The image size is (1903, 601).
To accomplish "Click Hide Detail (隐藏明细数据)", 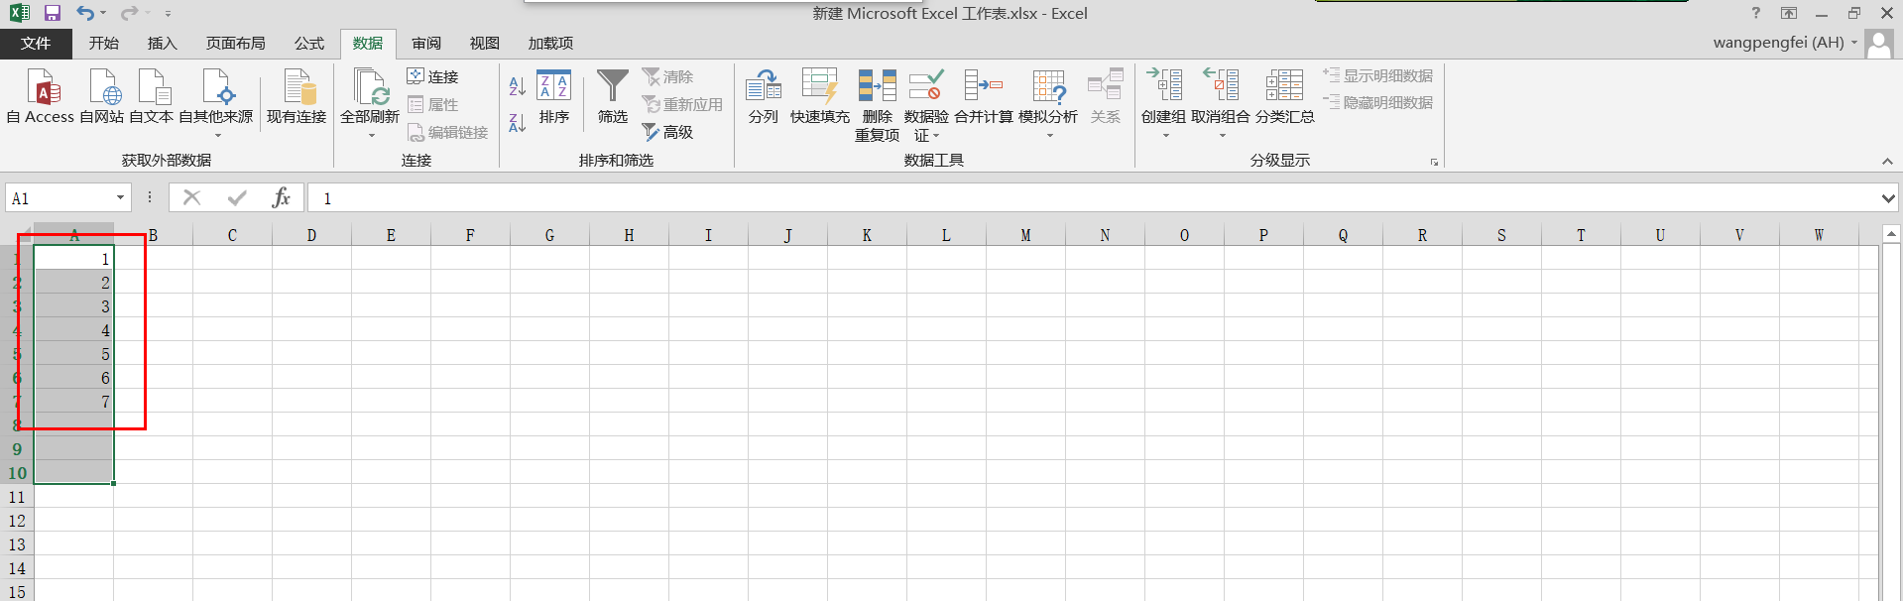I will 1377,102.
